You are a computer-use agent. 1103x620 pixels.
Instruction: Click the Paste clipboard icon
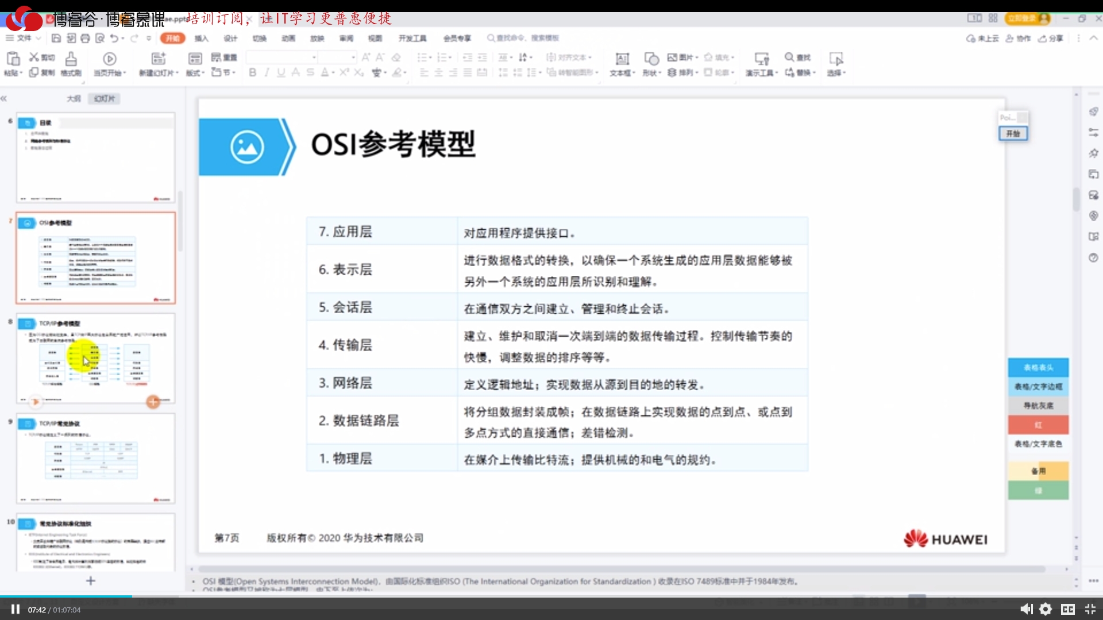[13, 59]
